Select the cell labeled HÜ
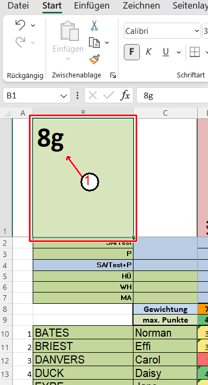Image resolution: width=208 pixels, height=385 pixels. click(83, 276)
